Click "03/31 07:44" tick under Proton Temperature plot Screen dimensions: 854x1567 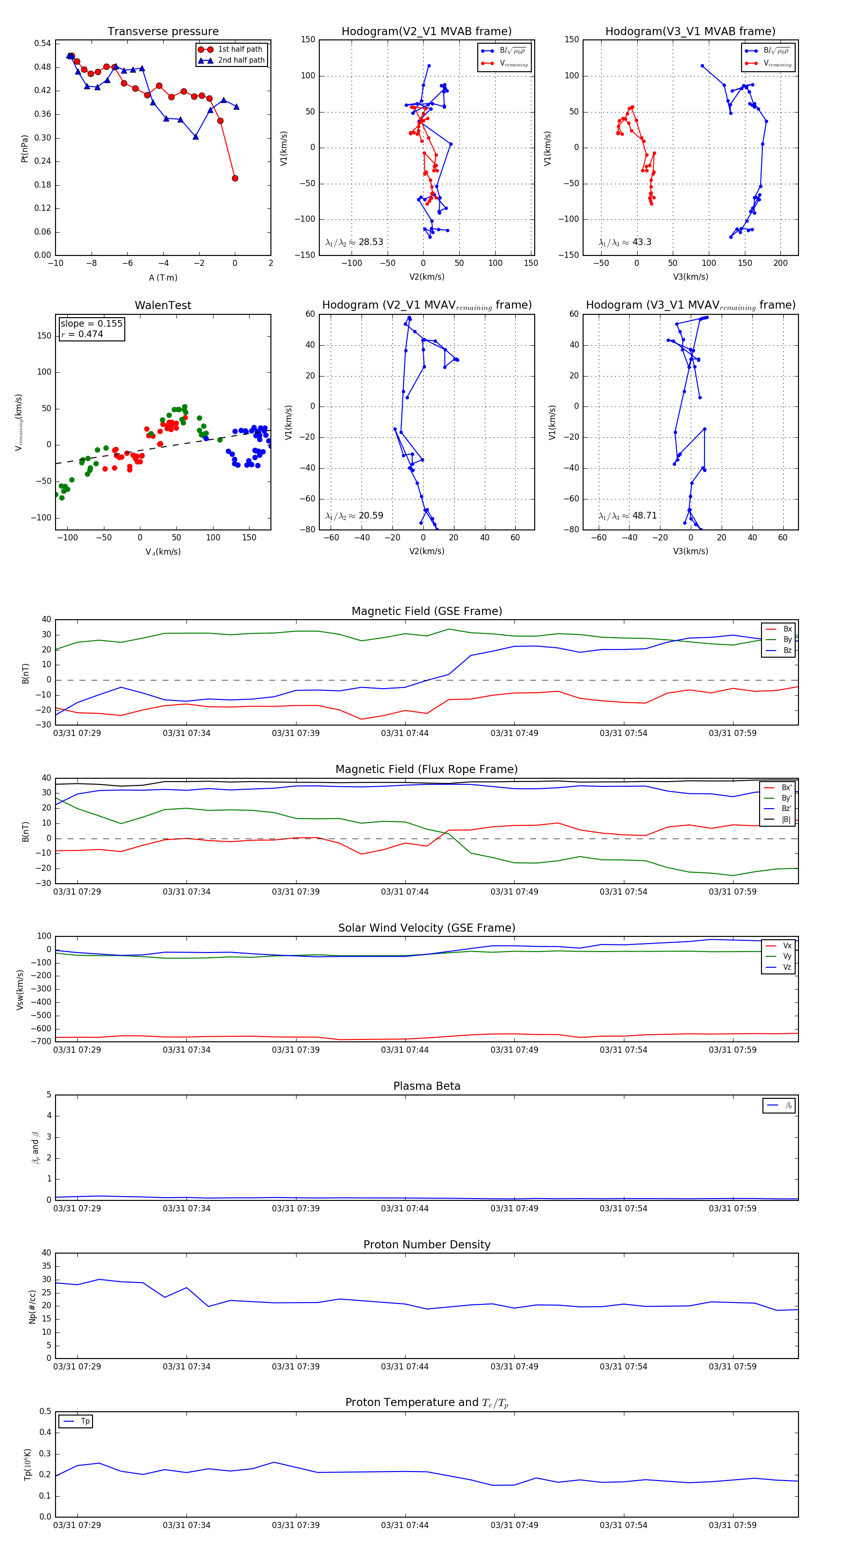click(x=405, y=1525)
